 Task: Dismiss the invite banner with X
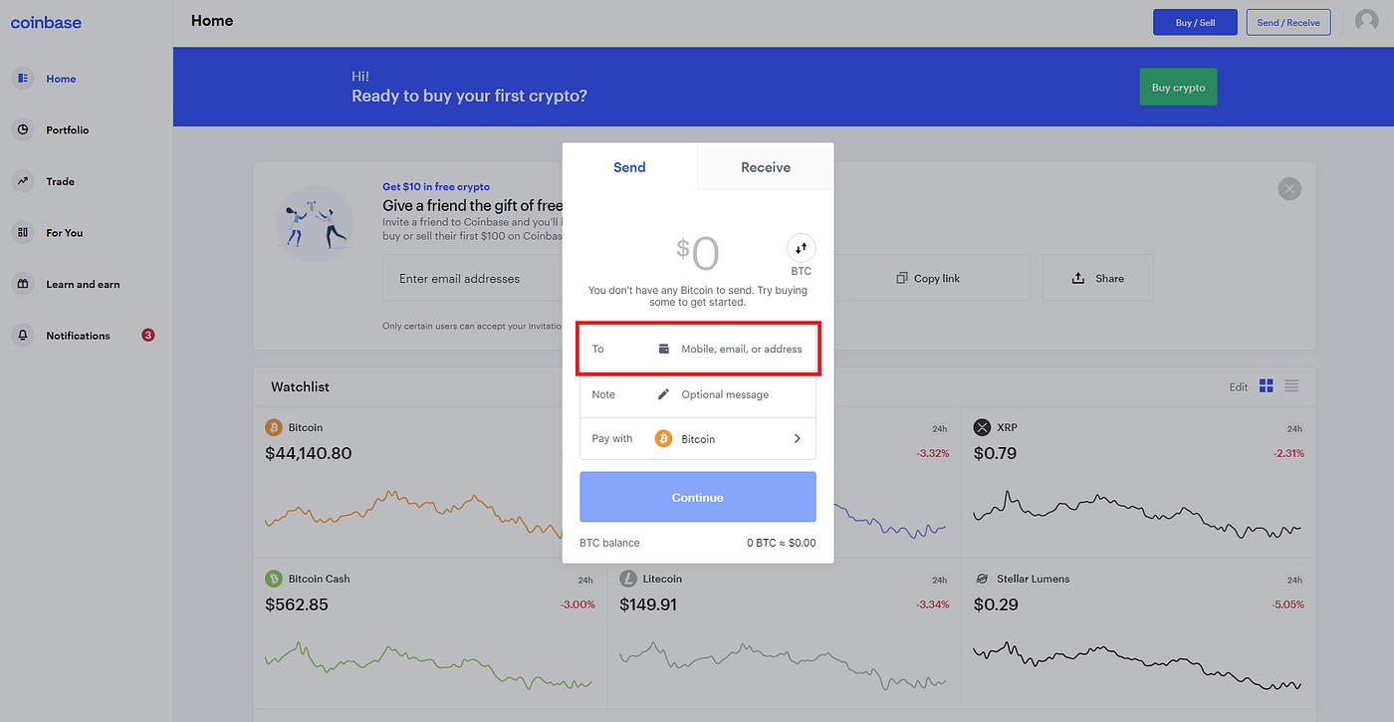click(x=1289, y=188)
